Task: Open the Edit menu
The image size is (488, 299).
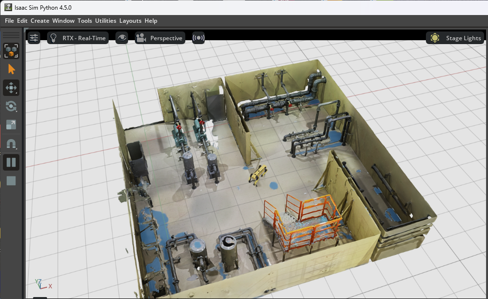Action: [22, 21]
